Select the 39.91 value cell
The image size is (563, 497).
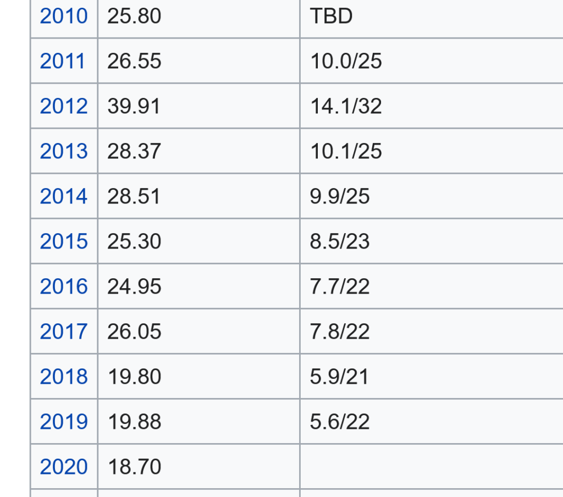pos(134,106)
